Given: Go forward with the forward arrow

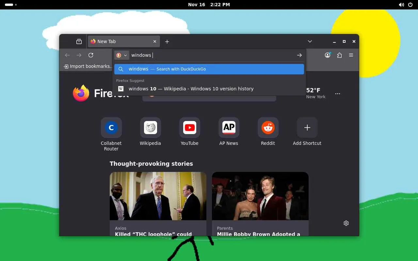Looking at the screenshot, I should coord(79,55).
